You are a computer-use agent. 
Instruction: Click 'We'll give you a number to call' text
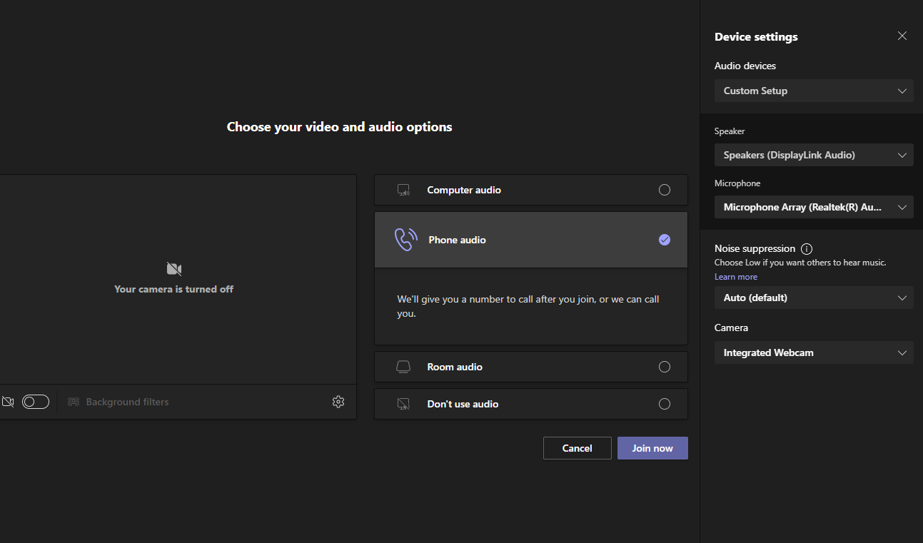[528, 306]
